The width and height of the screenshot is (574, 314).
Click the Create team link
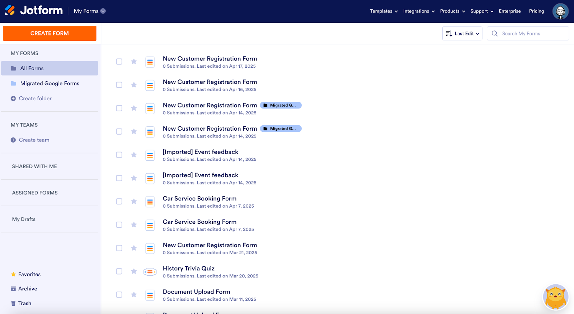pyautogui.click(x=34, y=140)
